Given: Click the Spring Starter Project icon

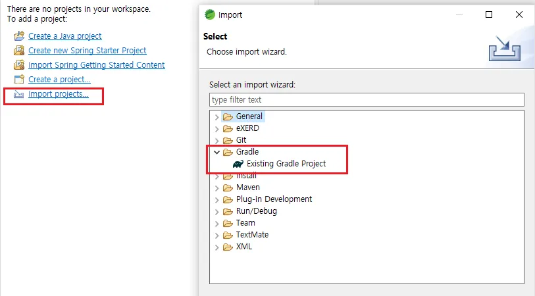Looking at the screenshot, I should click(x=19, y=51).
